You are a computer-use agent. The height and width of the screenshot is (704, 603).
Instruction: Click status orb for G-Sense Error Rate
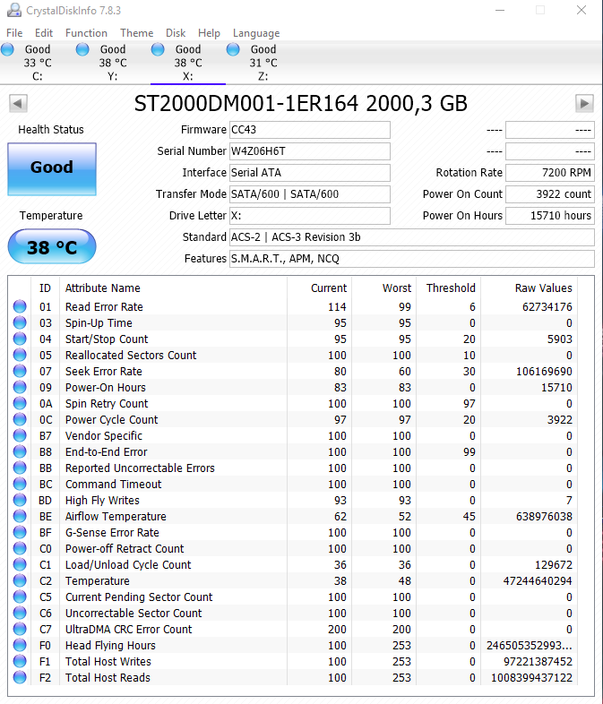[x=20, y=532]
